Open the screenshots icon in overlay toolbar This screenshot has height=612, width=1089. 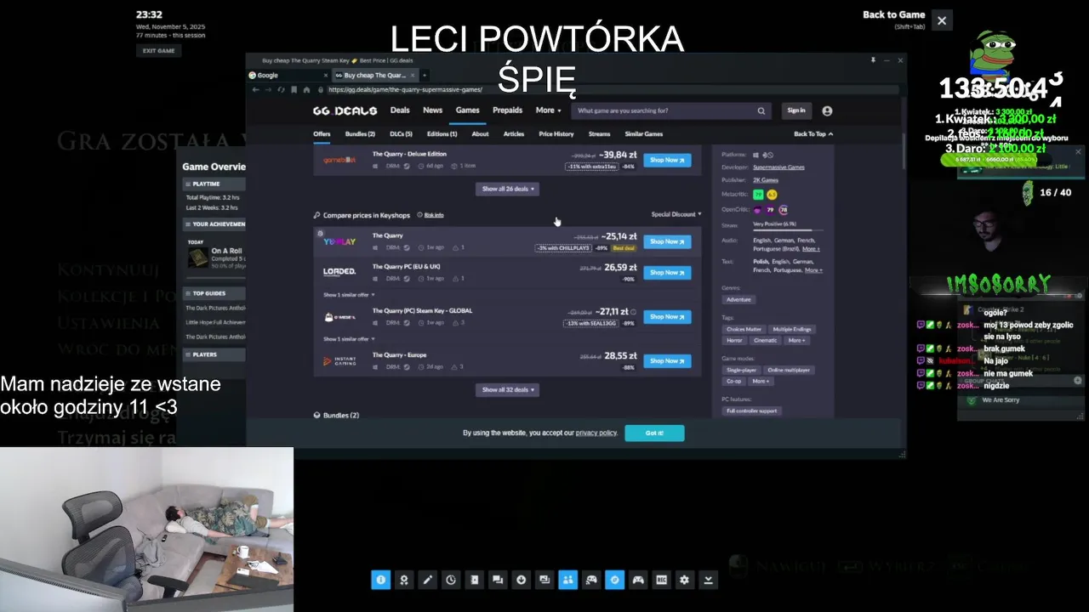[544, 580]
